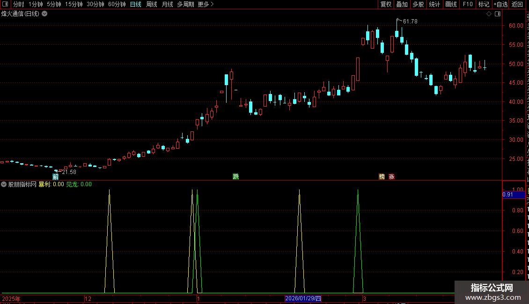Switch to 1分钟 timeframe

click(x=36, y=4)
